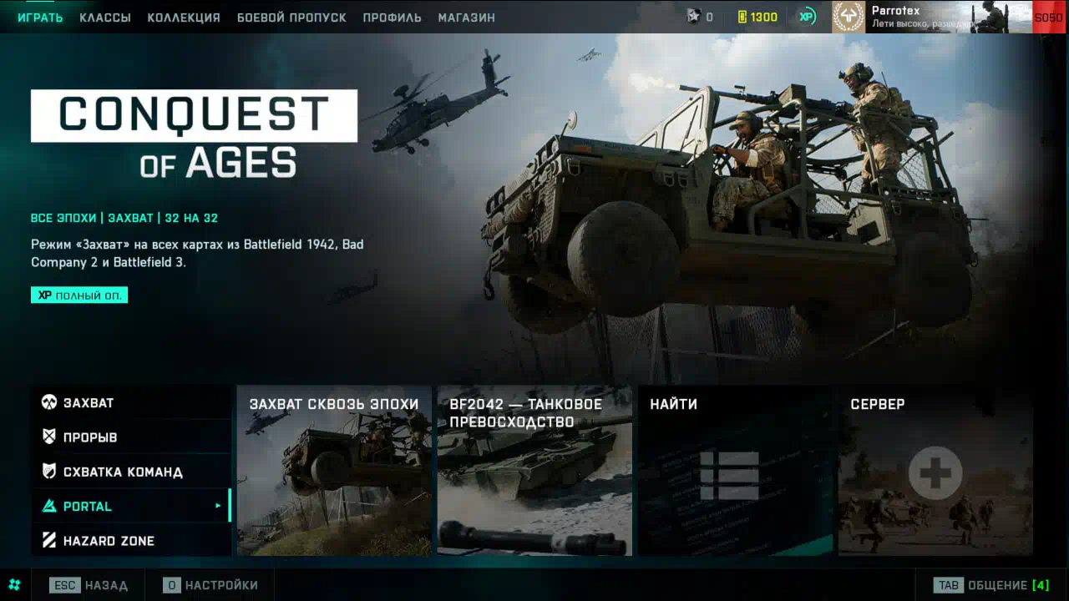Open the BF2042 ТАНКОВОЕ ПРЕВОСХОДСТВО card
The height and width of the screenshot is (601, 1069).
coord(534,471)
